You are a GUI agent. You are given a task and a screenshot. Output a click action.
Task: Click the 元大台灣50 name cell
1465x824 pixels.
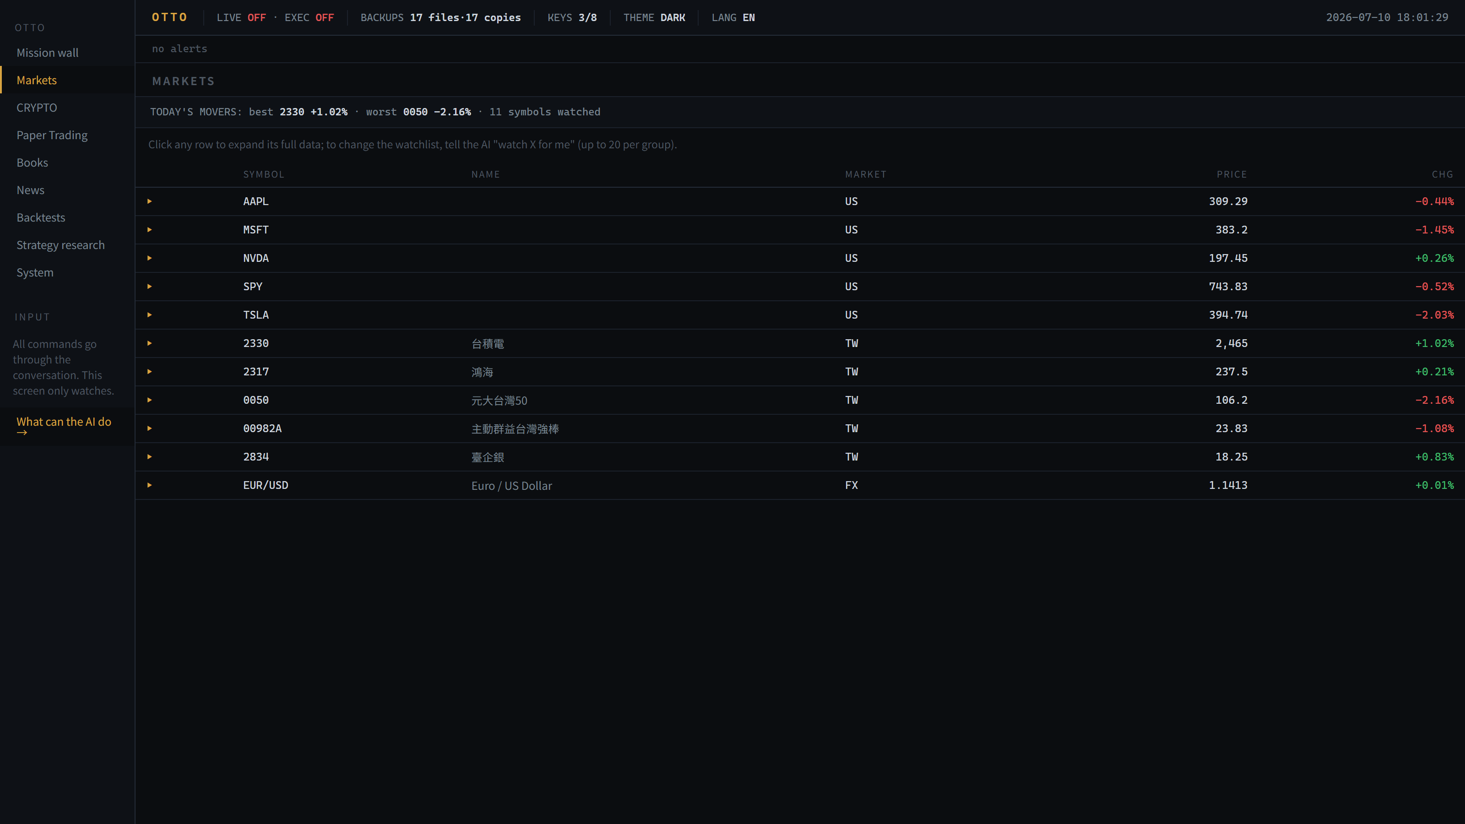point(499,401)
